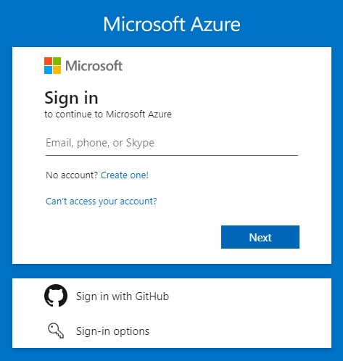This screenshot has height=361, width=343.
Task: Click the blue square of Microsoft logo
Action: [x=48, y=70]
